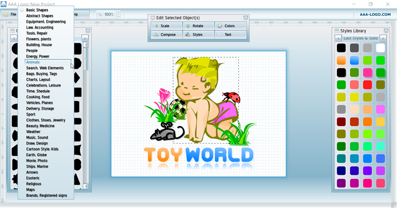Open the File menu
This screenshot has width=397, height=208.
click(x=9, y=14)
